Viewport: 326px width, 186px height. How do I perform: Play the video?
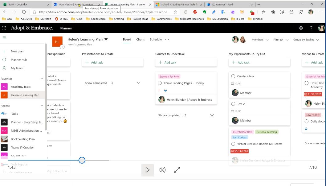coord(147,170)
